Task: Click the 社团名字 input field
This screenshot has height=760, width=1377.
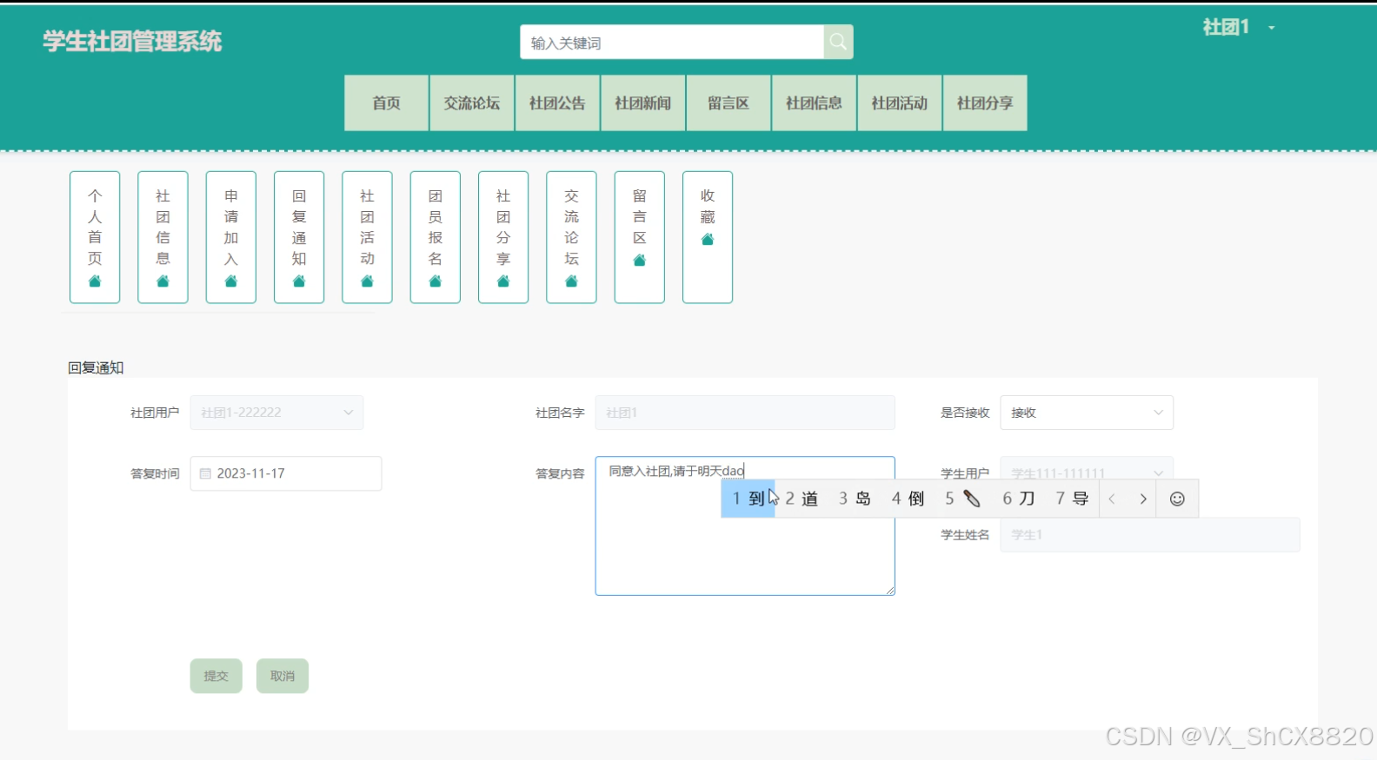Action: point(745,413)
